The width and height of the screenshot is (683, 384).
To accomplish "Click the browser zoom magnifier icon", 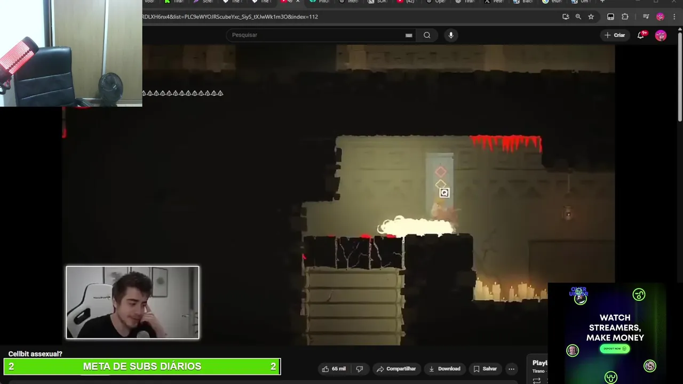I will tap(578, 17).
